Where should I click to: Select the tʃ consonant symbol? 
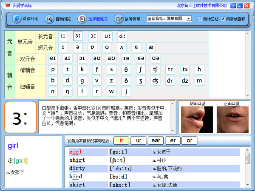click(x=156, y=69)
